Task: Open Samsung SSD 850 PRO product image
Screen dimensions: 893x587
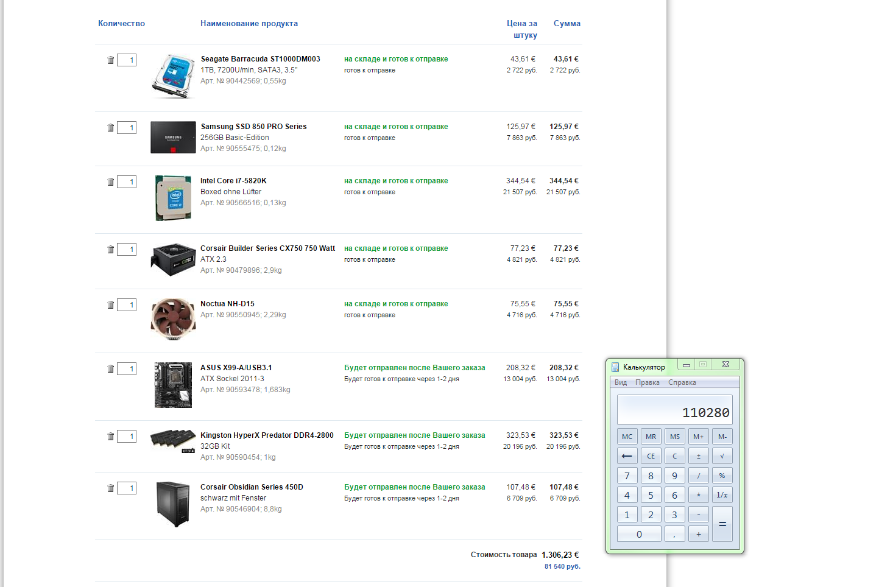Action: pyautogui.click(x=173, y=138)
